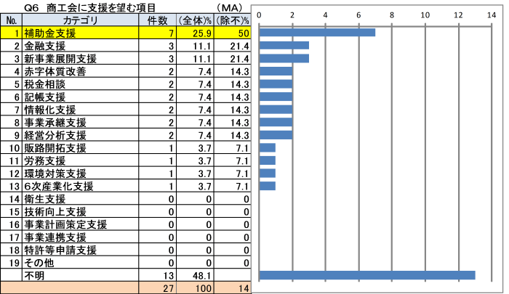Image resolution: width=509 pixels, height=294 pixels.
Task: Select the '6次産業化支援' category cell
Action: [81, 186]
